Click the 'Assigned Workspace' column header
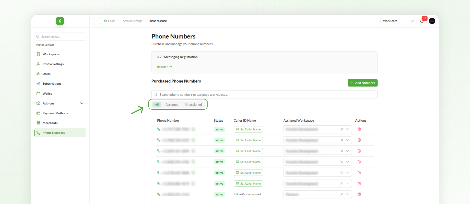The height and width of the screenshot is (204, 470). pyautogui.click(x=299, y=121)
